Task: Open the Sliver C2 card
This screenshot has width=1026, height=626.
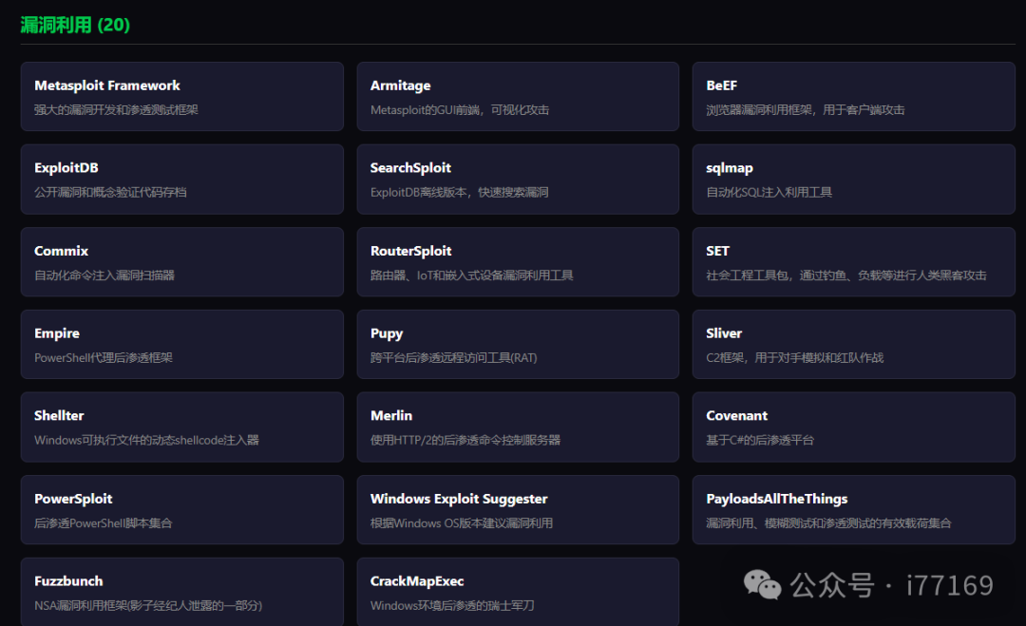Action: coord(853,345)
